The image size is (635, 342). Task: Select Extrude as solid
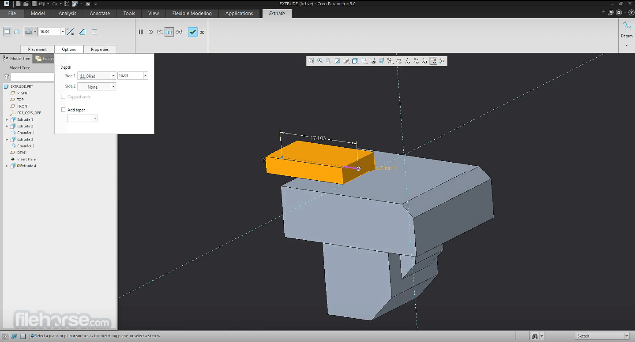coord(7,32)
